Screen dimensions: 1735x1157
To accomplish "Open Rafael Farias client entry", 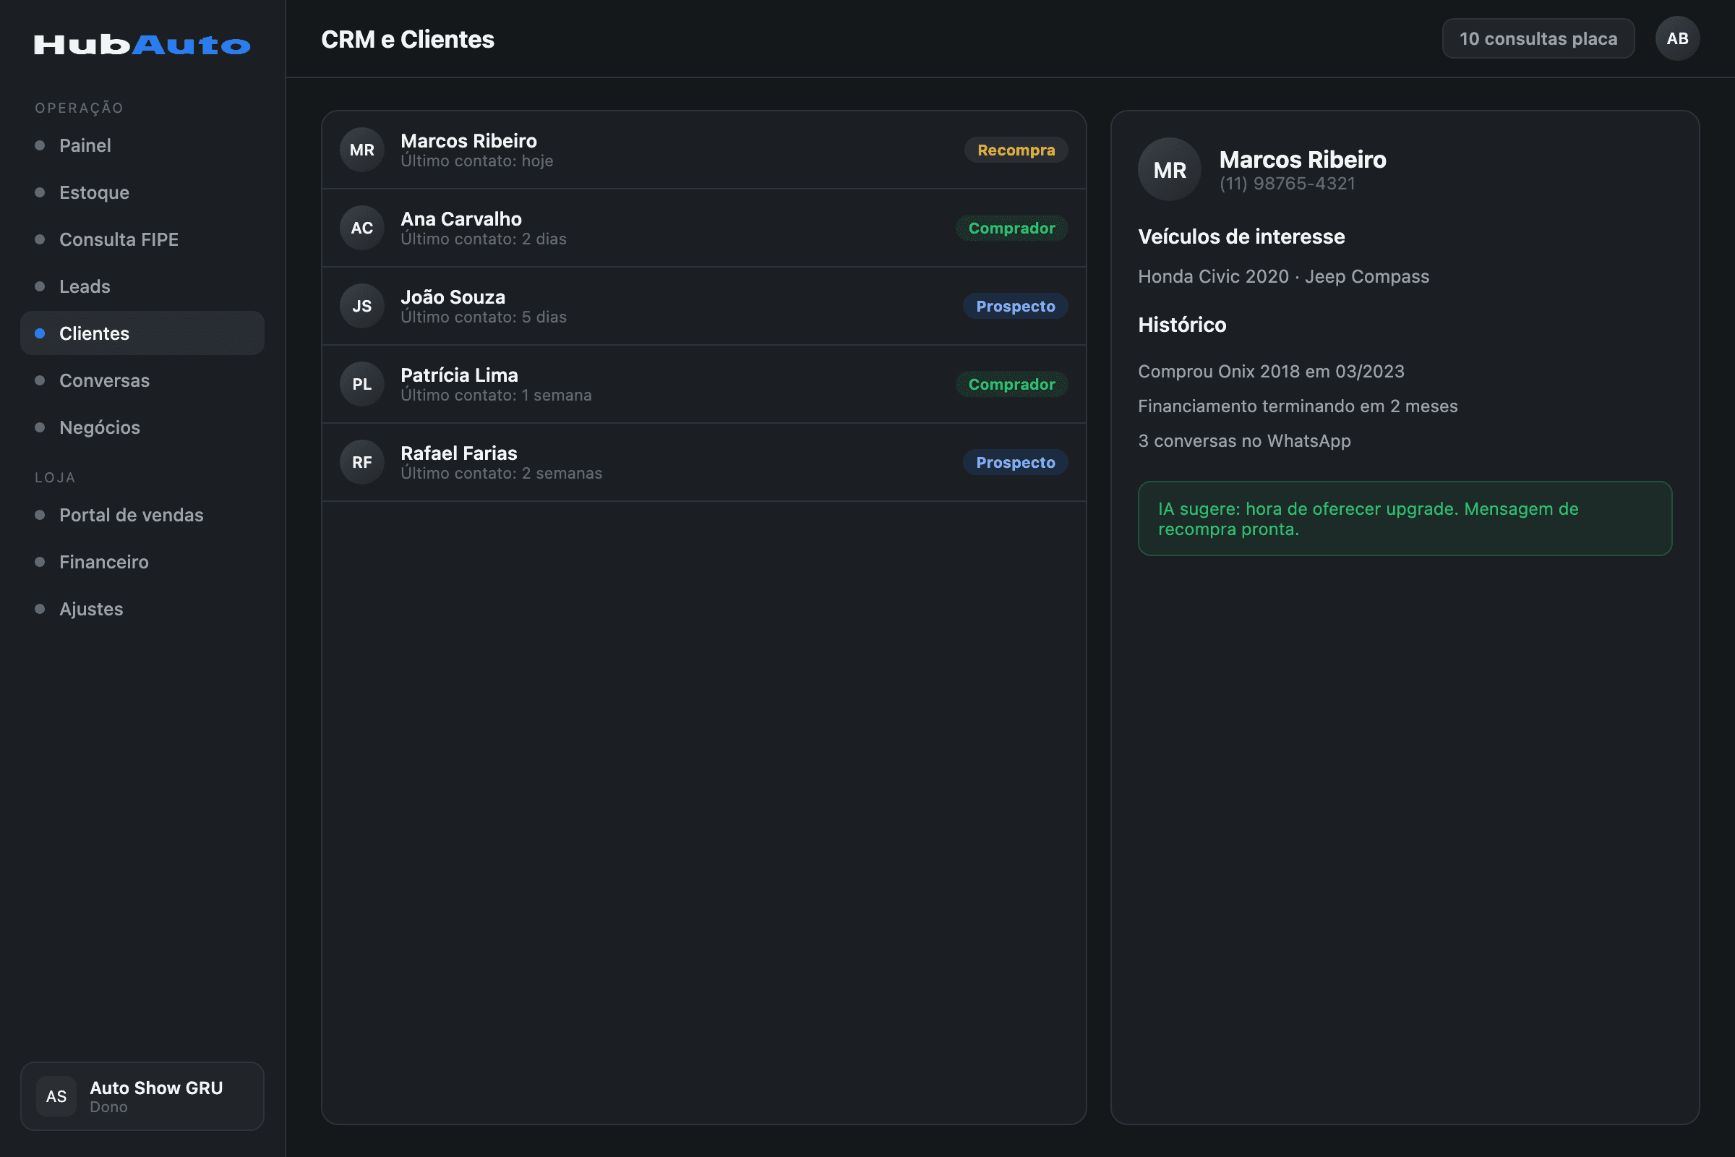I will click(x=703, y=463).
